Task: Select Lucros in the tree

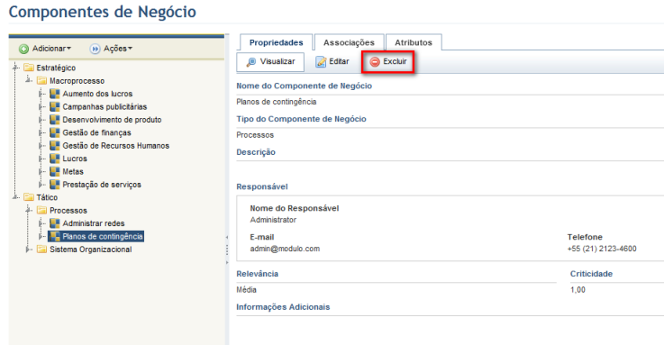Action: pyautogui.click(x=75, y=159)
